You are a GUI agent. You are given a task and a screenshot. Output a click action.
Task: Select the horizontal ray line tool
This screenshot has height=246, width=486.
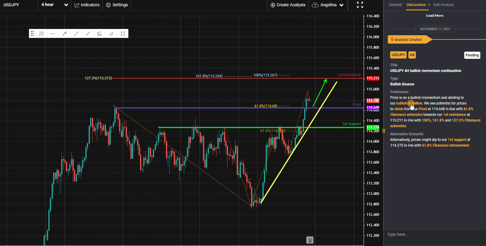pyautogui.click(x=53, y=33)
